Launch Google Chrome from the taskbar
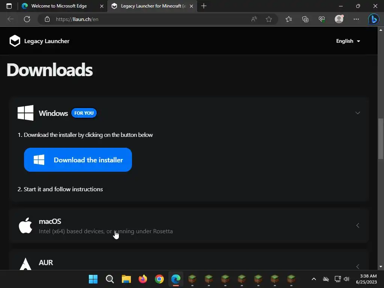The width and height of the screenshot is (384, 288). (x=159, y=279)
